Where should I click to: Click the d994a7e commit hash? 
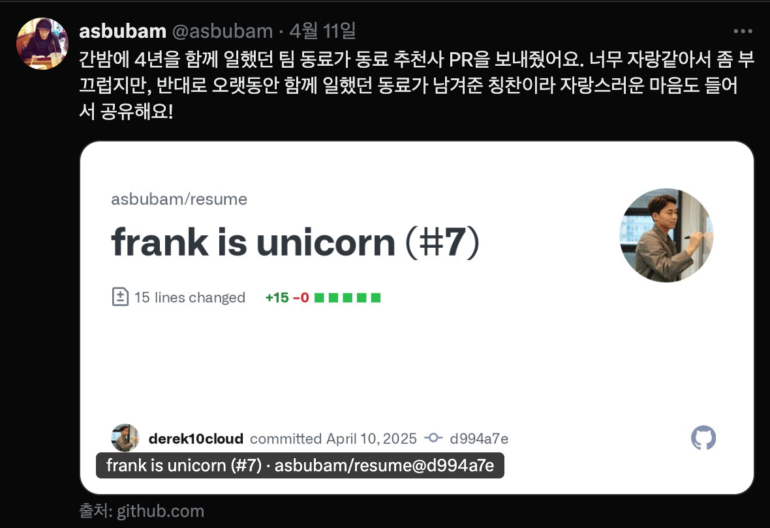[x=479, y=438]
